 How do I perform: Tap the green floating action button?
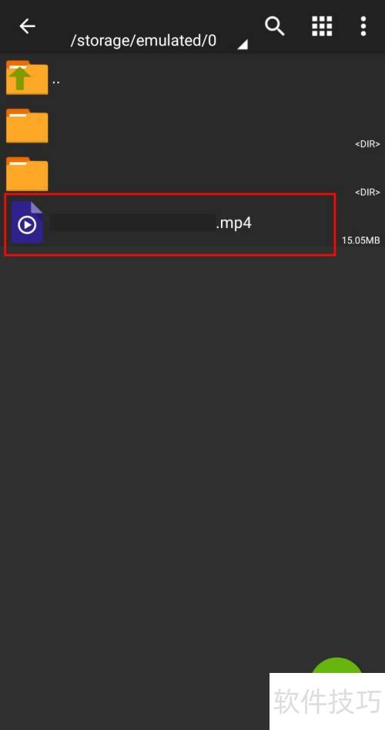pos(336,667)
